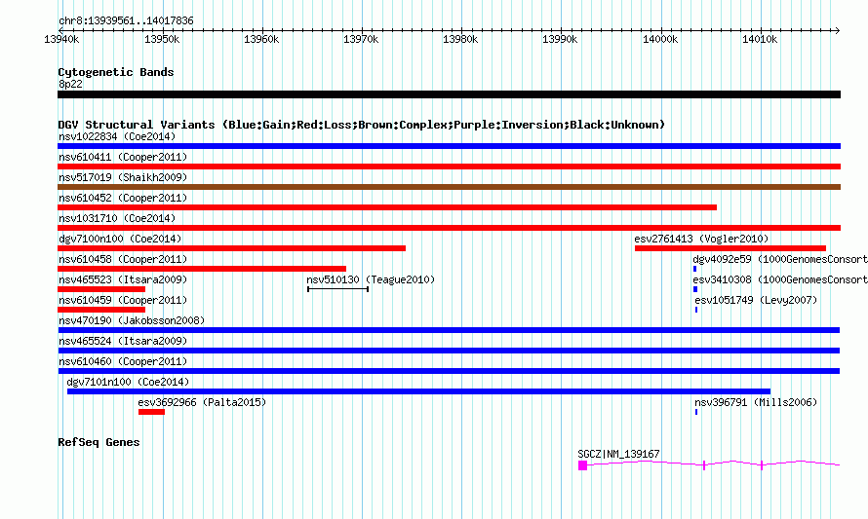
Task: Click the 14000k ruler tick label
Action: [x=660, y=40]
